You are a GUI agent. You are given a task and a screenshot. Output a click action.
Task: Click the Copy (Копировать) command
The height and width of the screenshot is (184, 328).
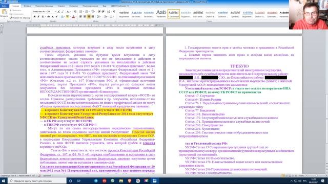16,14
